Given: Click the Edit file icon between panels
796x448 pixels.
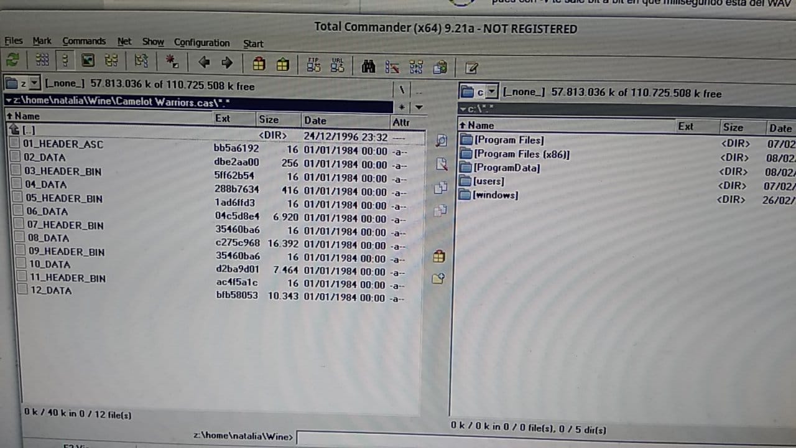Looking at the screenshot, I should pos(441,164).
